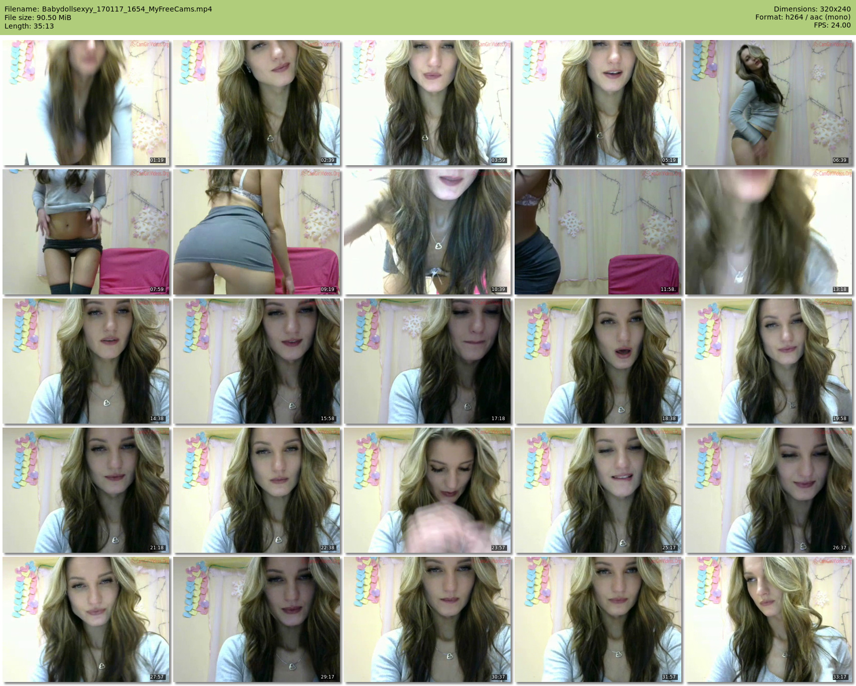856x686 pixels.
Task: Open the thumbnail stamped 22:38
Action: tap(257, 490)
